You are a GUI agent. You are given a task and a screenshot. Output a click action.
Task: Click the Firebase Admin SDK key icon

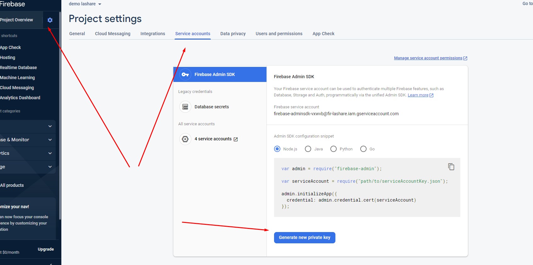(x=185, y=74)
